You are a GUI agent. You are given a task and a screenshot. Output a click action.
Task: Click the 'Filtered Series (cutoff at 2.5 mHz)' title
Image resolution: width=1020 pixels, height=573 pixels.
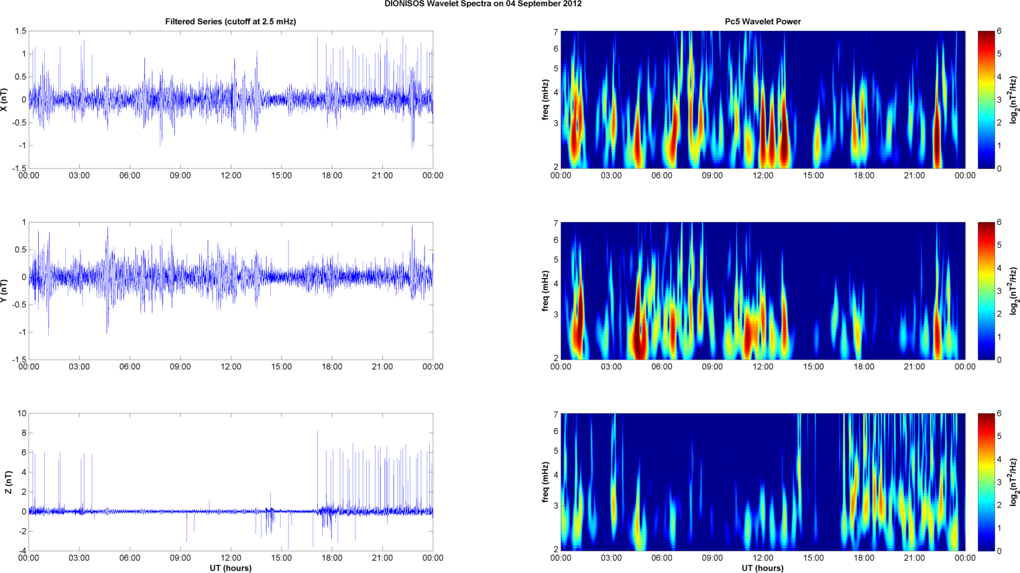231,21
